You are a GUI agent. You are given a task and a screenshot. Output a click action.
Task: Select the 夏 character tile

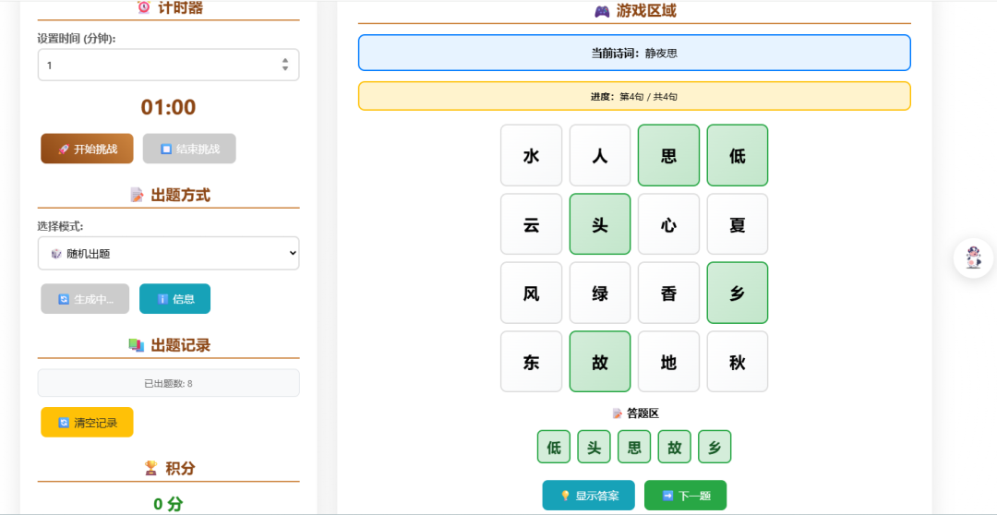738,223
